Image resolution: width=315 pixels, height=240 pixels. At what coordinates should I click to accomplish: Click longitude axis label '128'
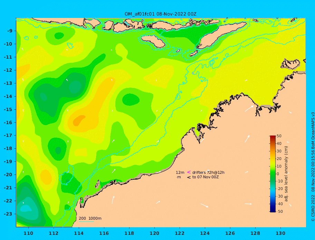[x=255, y=233]
